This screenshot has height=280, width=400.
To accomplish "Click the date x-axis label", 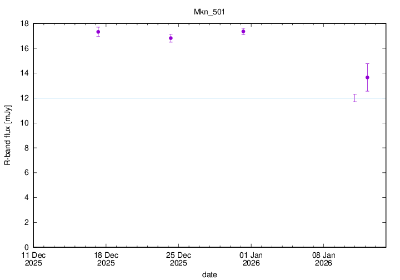I will (x=209, y=274).
